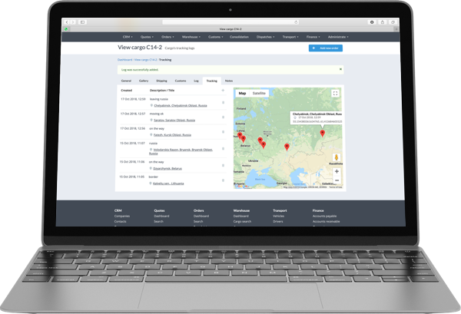Screen dimensions: 461x314
Task: Delete the 'border' log entry
Action: coord(223,180)
